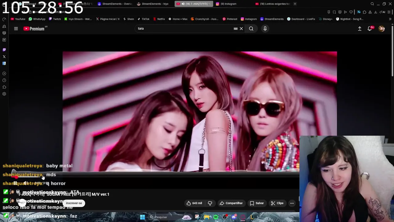Open YouTube bookmark
Viewport: 394px width, 222px height.
[18, 19]
